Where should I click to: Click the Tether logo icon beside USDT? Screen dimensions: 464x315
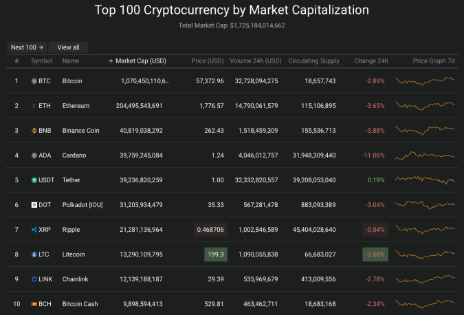coord(34,180)
